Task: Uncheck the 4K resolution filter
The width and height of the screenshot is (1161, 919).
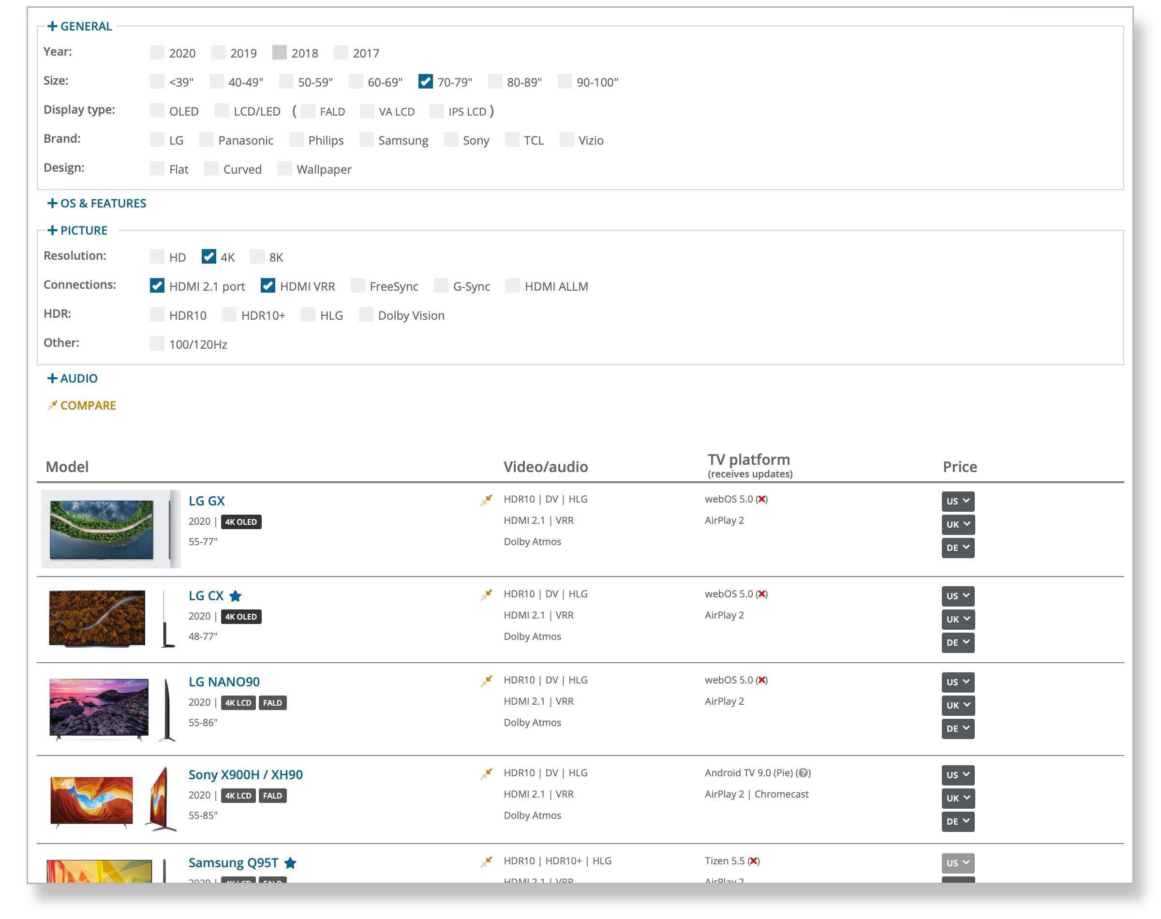Action: click(x=209, y=257)
